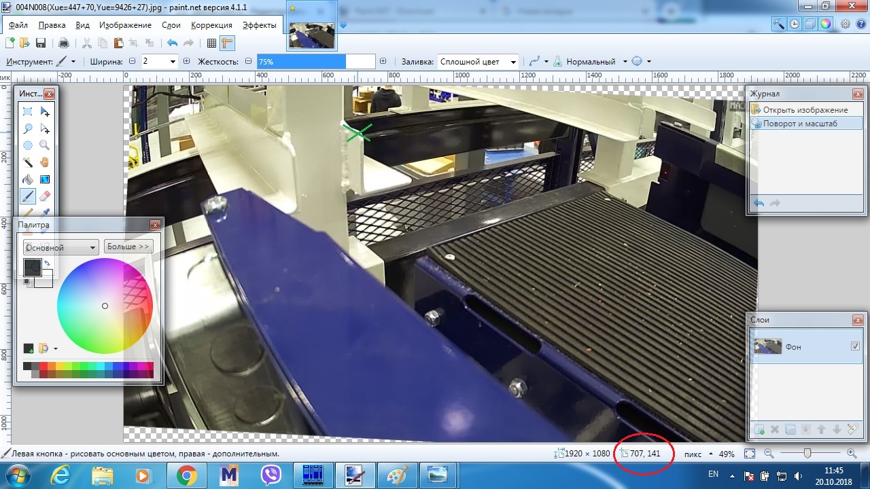Screen dimensions: 870x489
Task: Toggle the pixel grid display
Action: coord(211,43)
